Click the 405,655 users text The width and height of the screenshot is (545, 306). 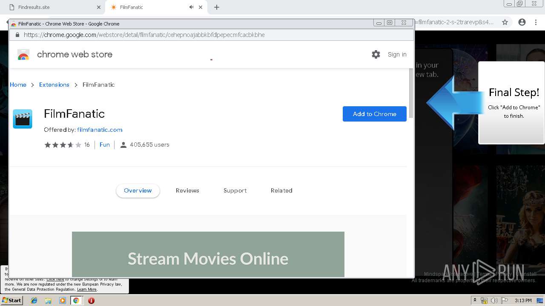[150, 145]
